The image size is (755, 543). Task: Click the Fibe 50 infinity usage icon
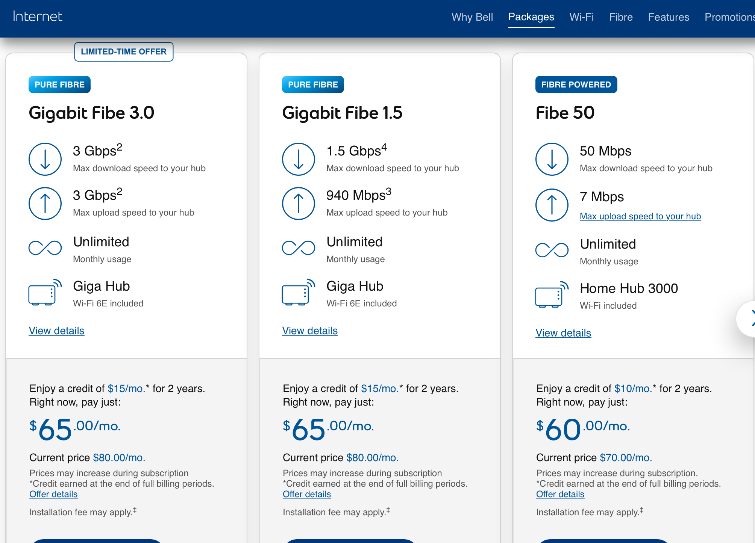pos(552,250)
